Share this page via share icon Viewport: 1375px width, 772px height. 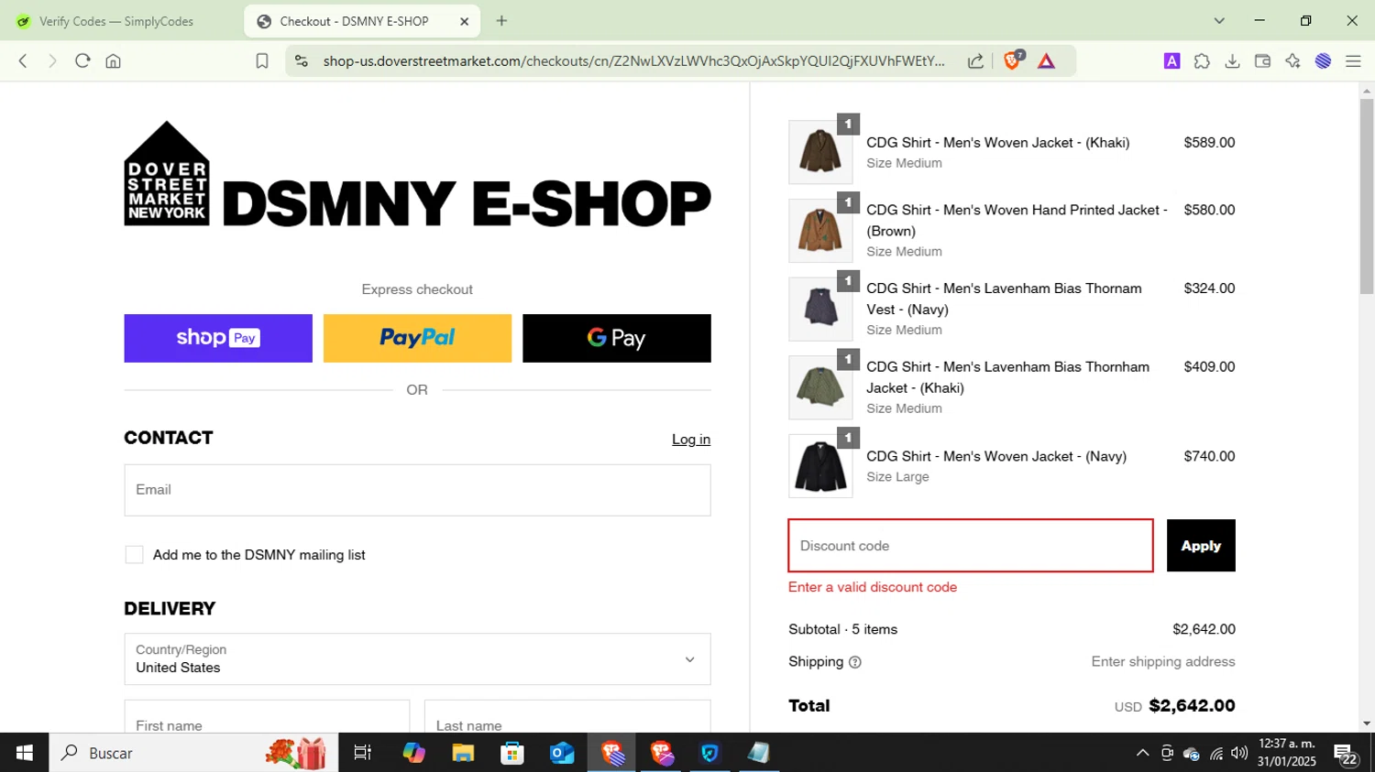[x=975, y=61]
